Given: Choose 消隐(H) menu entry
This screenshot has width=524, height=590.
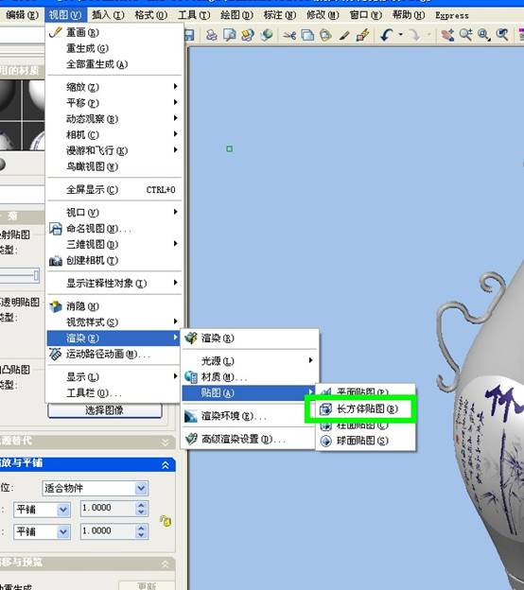Looking at the screenshot, I should click(x=114, y=306).
